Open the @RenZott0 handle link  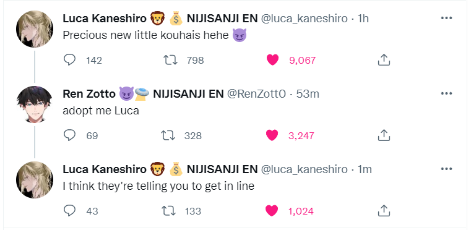click(256, 94)
